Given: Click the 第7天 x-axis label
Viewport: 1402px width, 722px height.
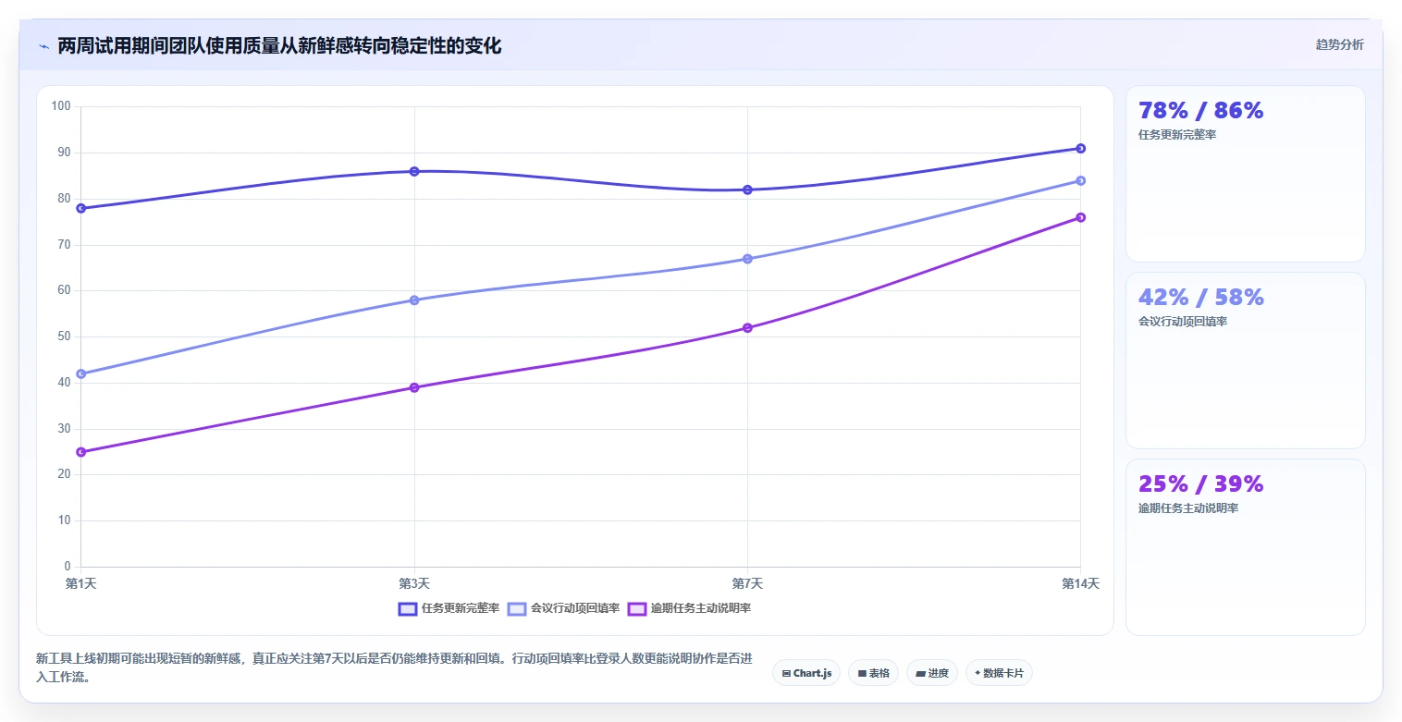Looking at the screenshot, I should [x=747, y=583].
